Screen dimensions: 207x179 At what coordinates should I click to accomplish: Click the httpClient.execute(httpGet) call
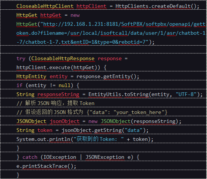(x=58, y=68)
